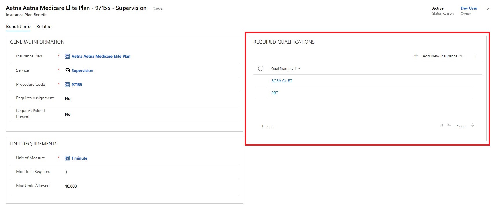Open Qualifications column dropdown chevron
The image size is (492, 206).
tap(299, 68)
